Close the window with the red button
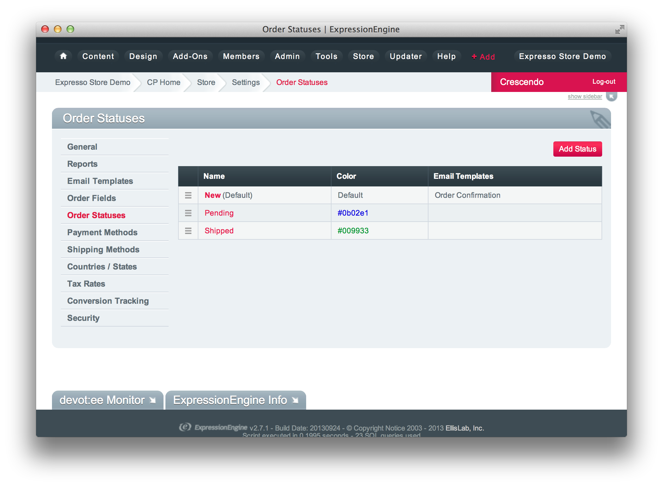663x487 pixels. (45, 29)
